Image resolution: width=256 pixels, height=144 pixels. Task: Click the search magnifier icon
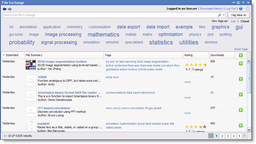coord(219,15)
